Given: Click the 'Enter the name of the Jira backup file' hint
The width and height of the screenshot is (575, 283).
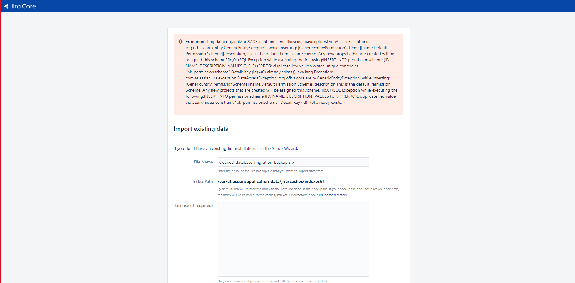Looking at the screenshot, I should point(271,171).
